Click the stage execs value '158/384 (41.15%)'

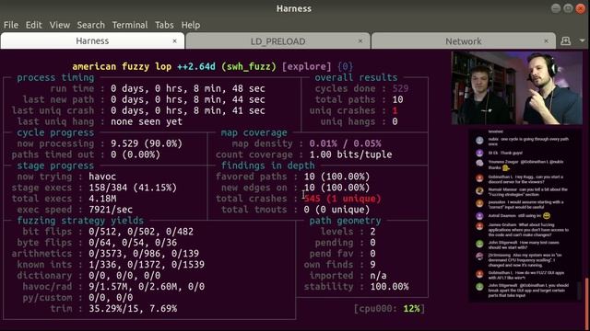click(x=133, y=188)
